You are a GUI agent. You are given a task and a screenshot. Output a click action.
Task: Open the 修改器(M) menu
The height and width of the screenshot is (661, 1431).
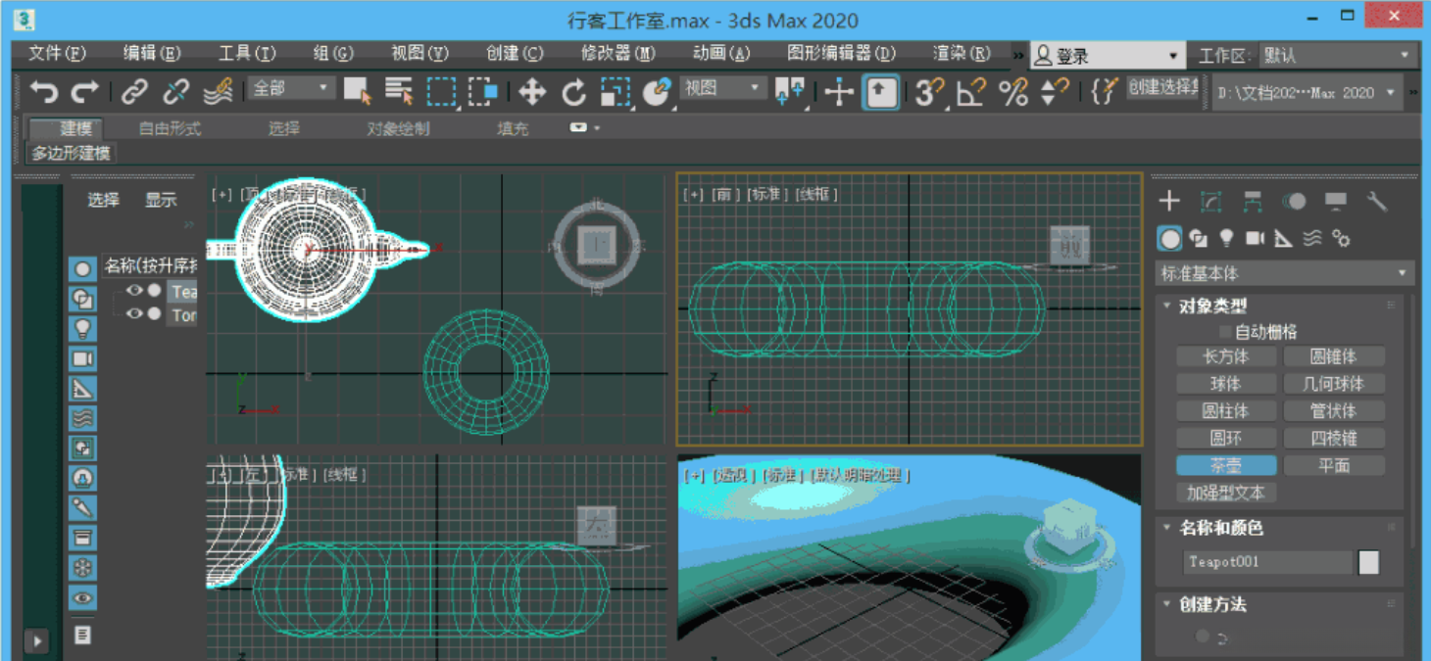pyautogui.click(x=617, y=53)
